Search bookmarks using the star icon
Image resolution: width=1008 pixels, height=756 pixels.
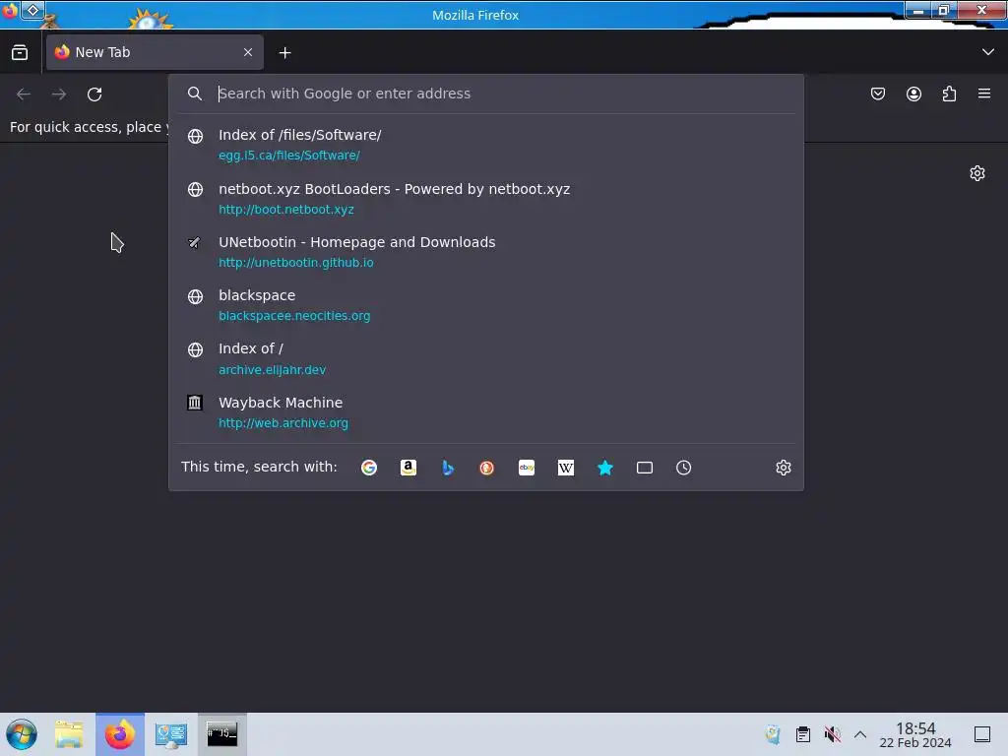pos(605,468)
